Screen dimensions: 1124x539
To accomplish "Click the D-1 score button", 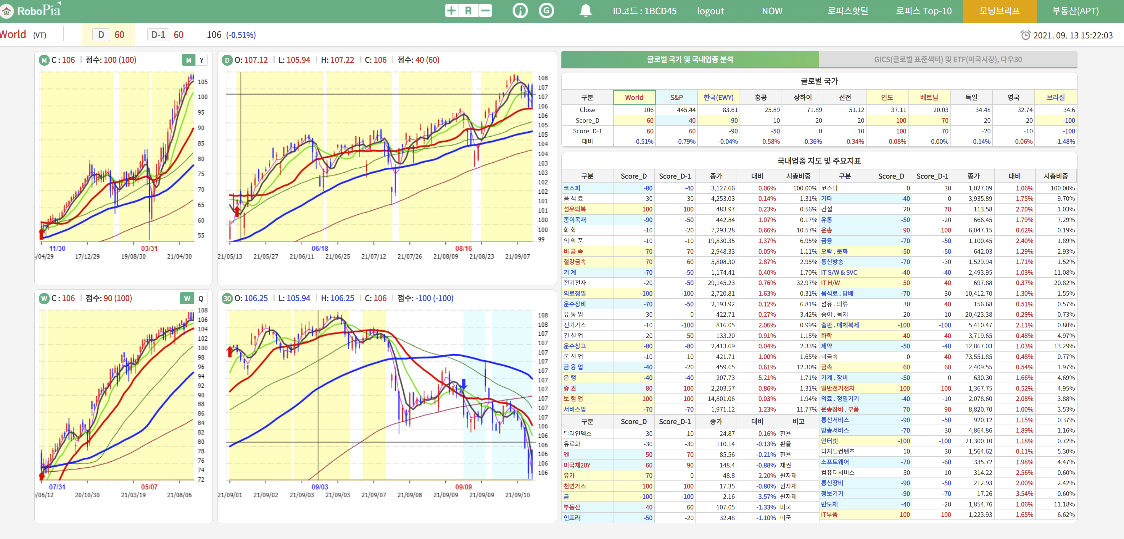I will click(x=158, y=35).
